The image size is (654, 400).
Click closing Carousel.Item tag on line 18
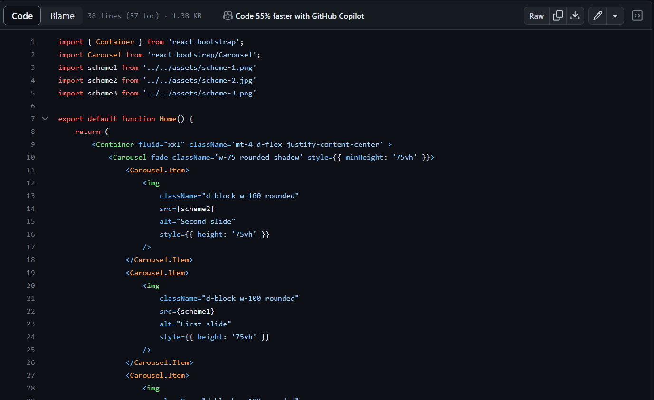click(159, 260)
